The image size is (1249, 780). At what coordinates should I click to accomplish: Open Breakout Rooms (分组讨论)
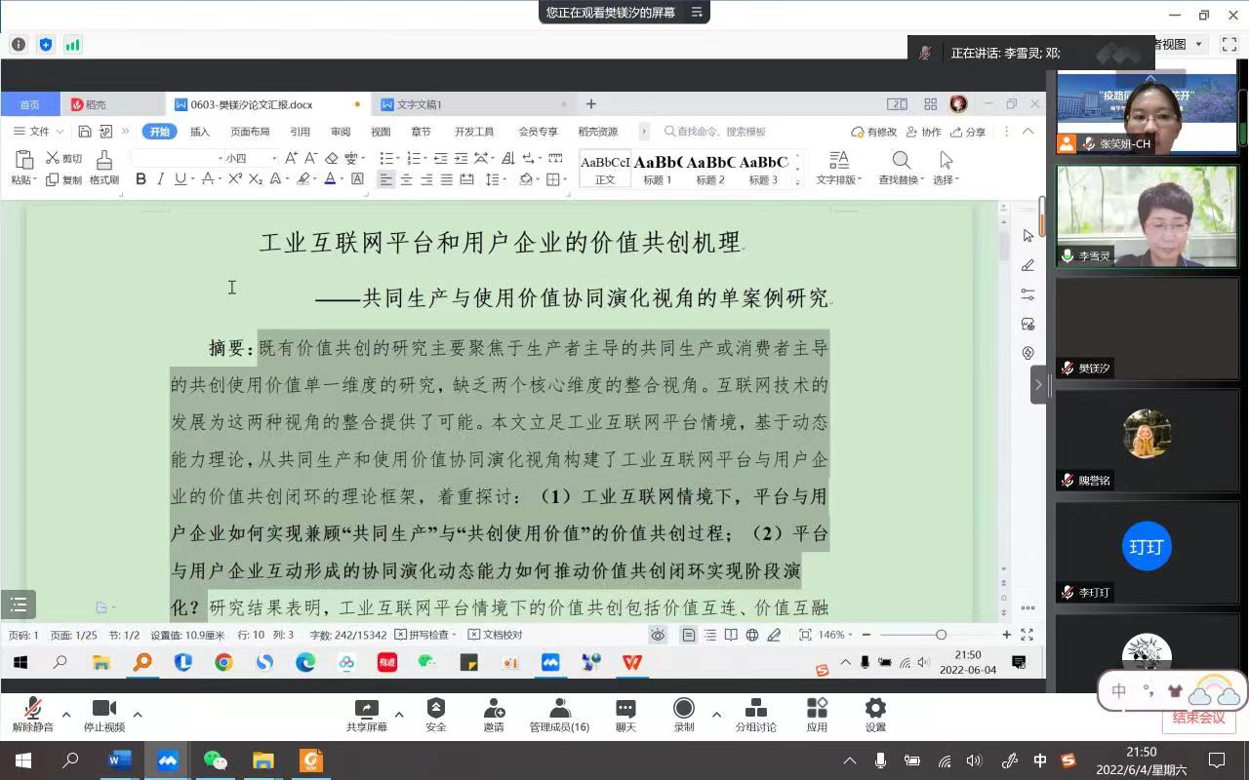point(755,709)
